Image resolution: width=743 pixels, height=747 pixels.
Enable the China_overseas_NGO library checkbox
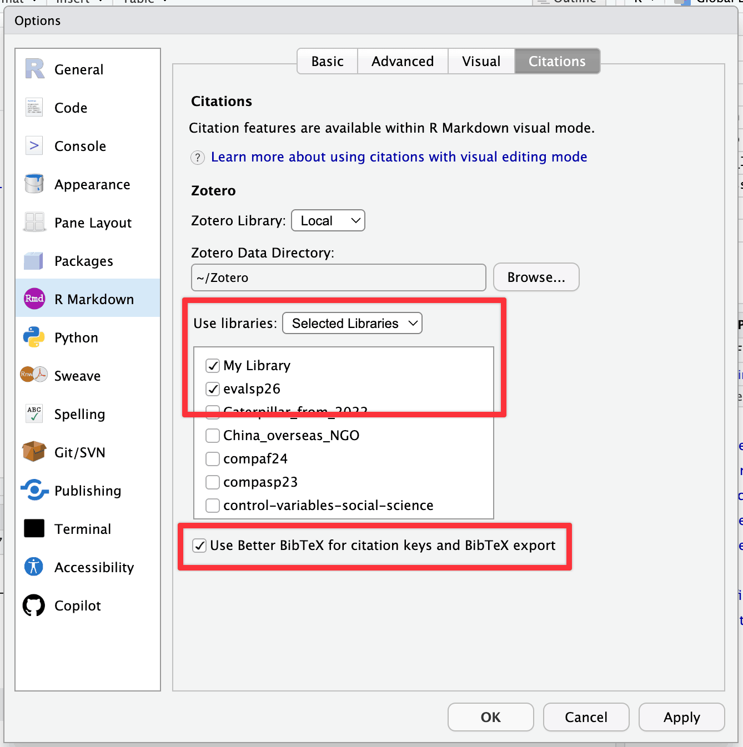point(213,436)
